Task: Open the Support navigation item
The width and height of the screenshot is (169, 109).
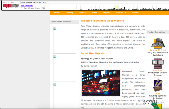Action: click(106, 12)
